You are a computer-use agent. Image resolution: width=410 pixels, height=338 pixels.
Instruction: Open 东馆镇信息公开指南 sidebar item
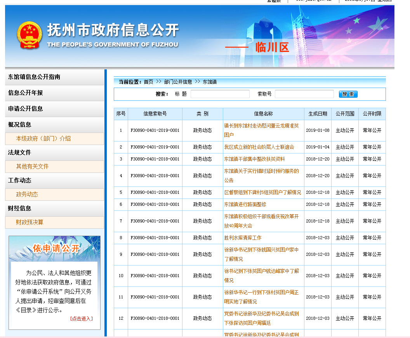pyautogui.click(x=54, y=77)
